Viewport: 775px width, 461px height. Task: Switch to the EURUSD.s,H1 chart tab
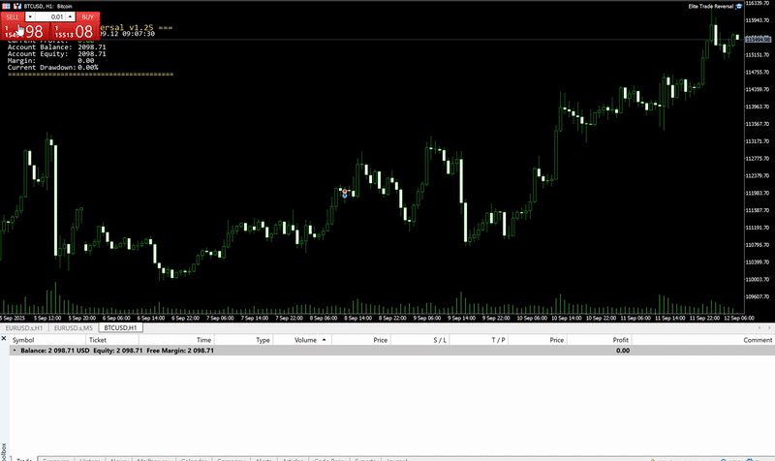(23, 327)
